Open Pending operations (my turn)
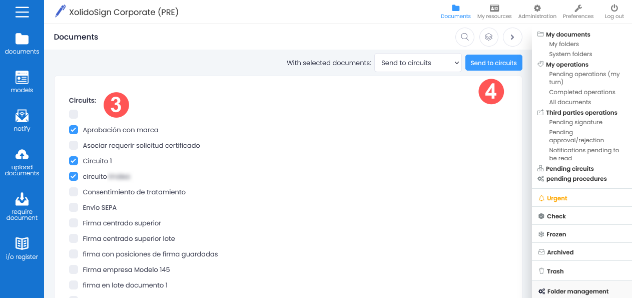632x298 pixels. (584, 78)
